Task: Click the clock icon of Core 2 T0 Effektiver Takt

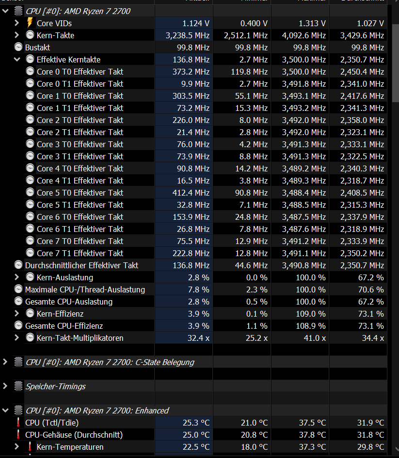Action: click(30, 120)
